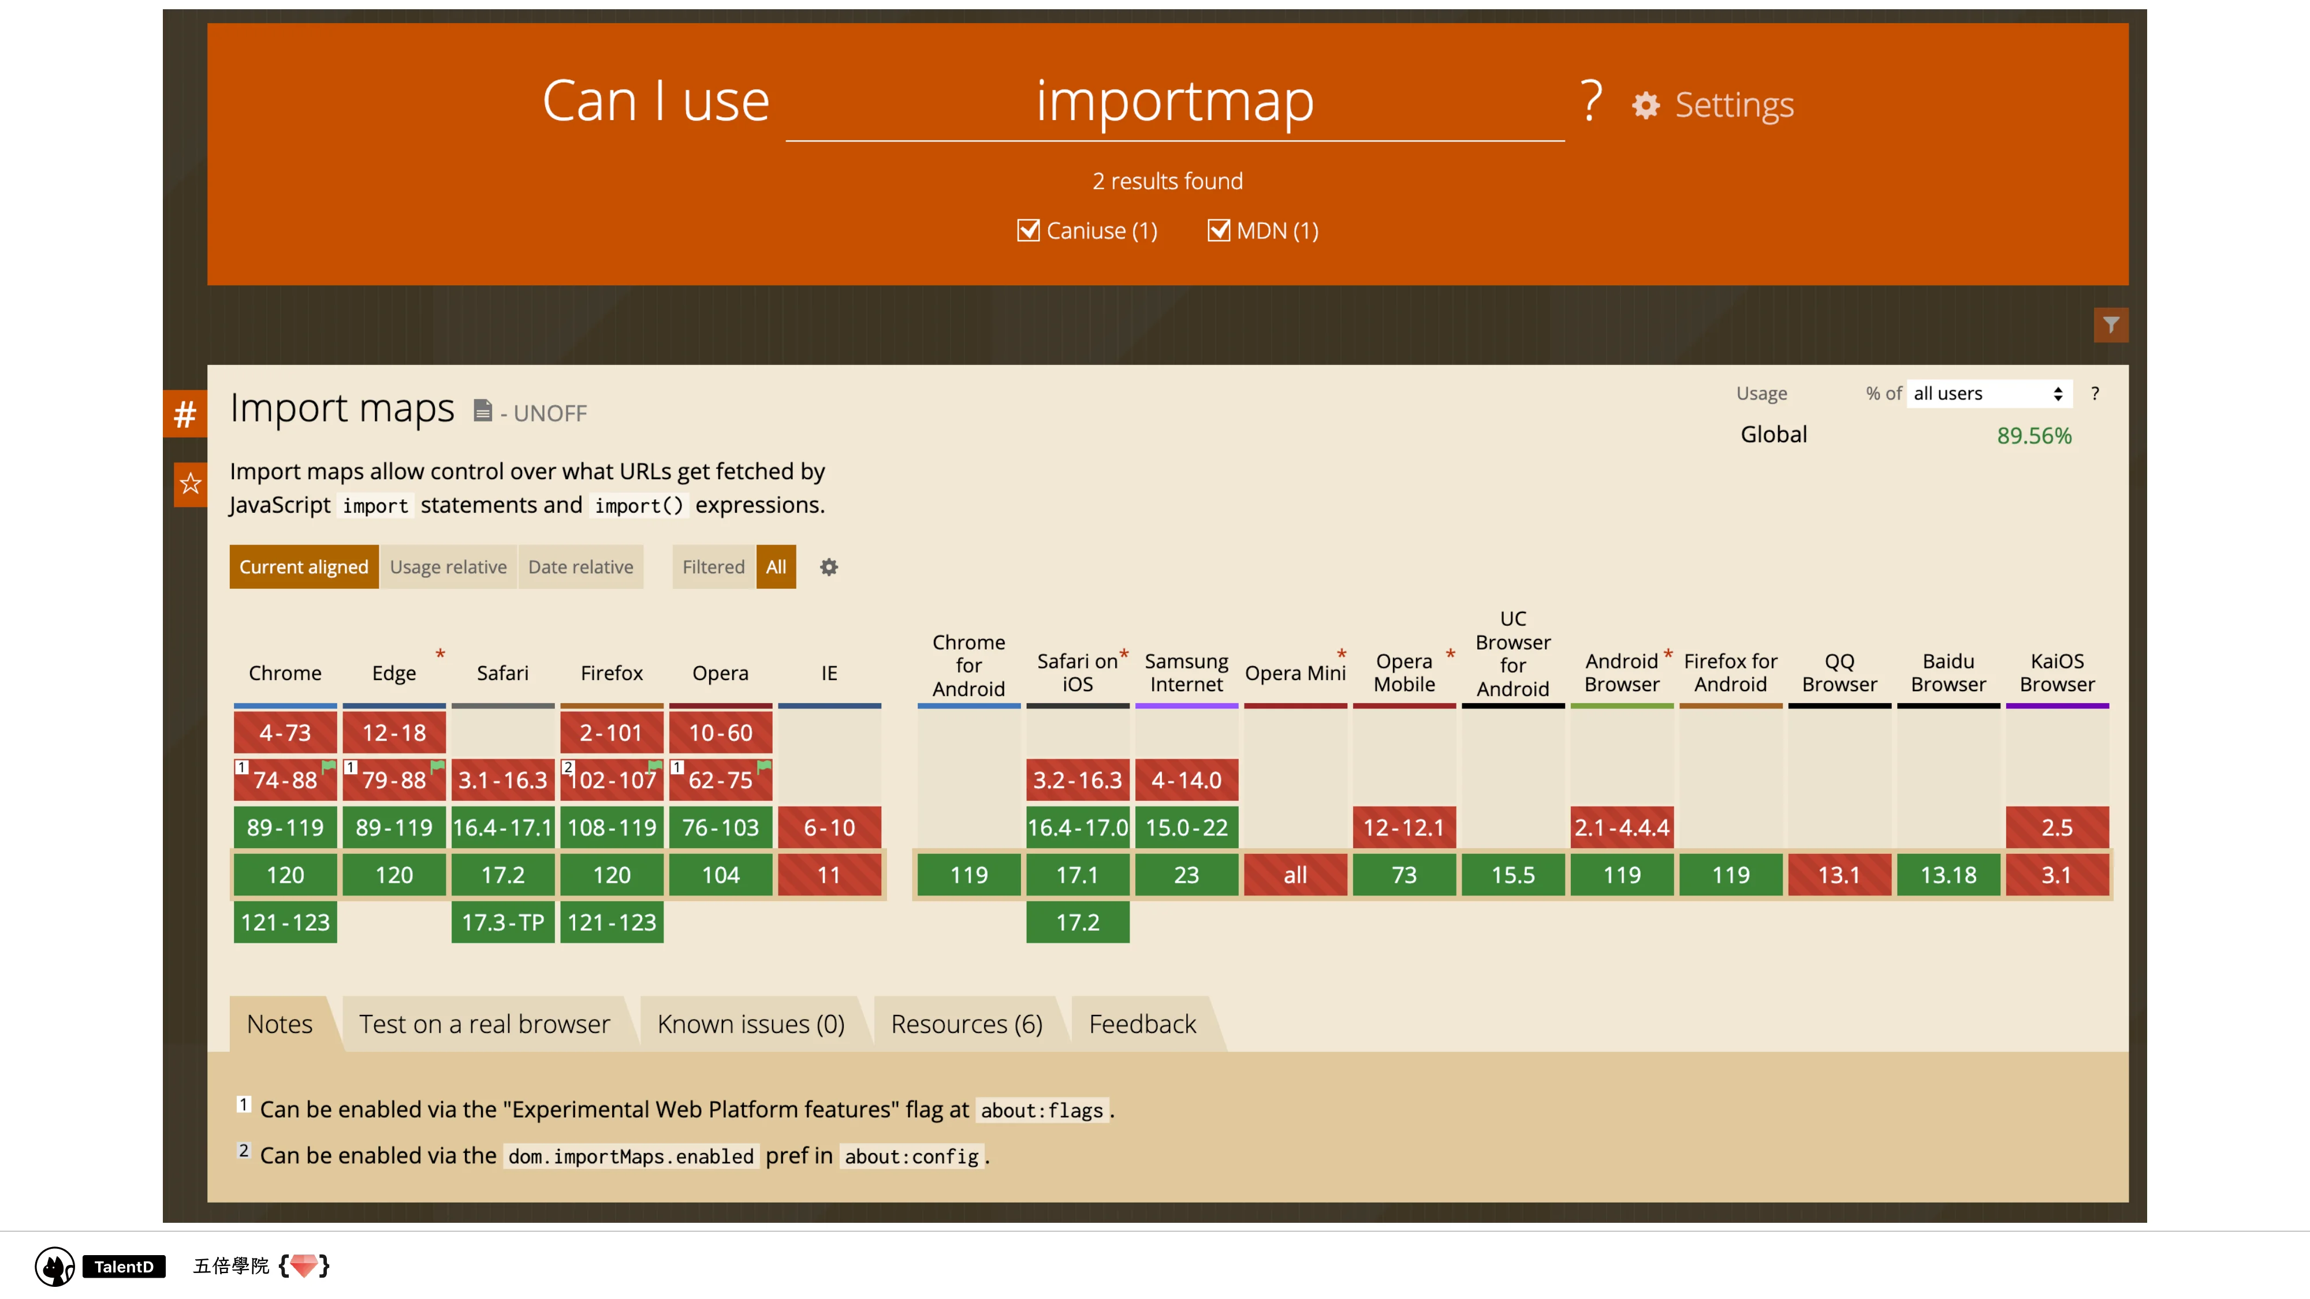Star the Import maps feature
2310x1299 pixels.
(x=190, y=484)
